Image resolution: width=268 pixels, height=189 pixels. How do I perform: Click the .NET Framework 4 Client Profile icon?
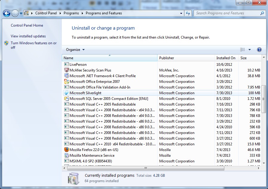(x=67, y=76)
